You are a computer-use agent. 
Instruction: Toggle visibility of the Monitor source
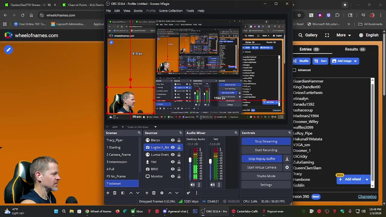pyautogui.click(x=173, y=176)
